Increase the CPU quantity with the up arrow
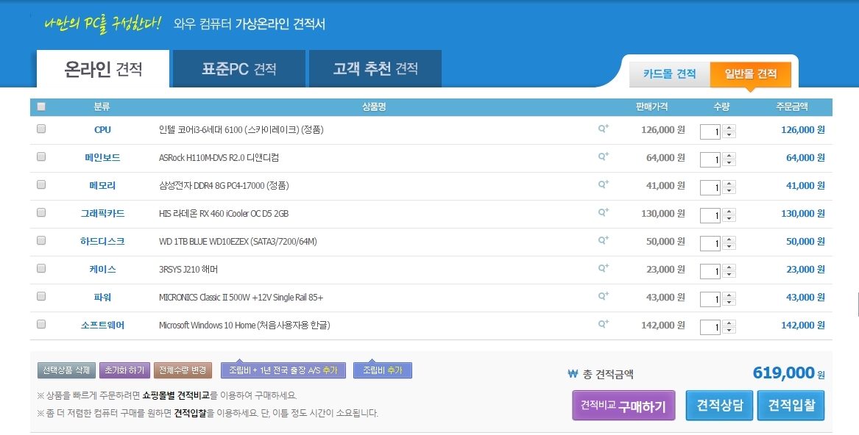The width and height of the screenshot is (859, 435). click(729, 128)
